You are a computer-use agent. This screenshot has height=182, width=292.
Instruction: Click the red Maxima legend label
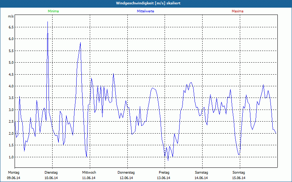238,11
